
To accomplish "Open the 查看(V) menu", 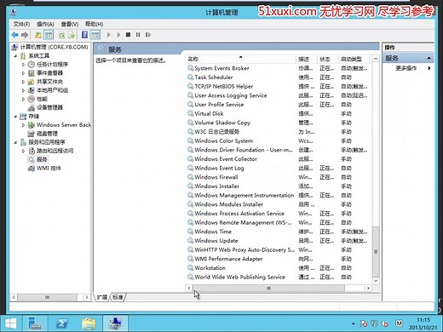I will [x=70, y=24].
